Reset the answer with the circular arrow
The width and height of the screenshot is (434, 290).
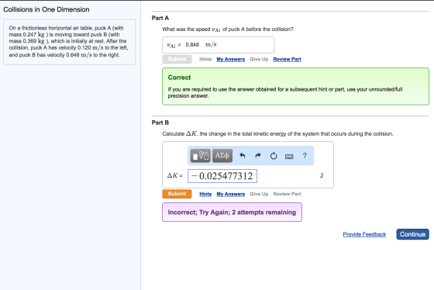tap(274, 156)
